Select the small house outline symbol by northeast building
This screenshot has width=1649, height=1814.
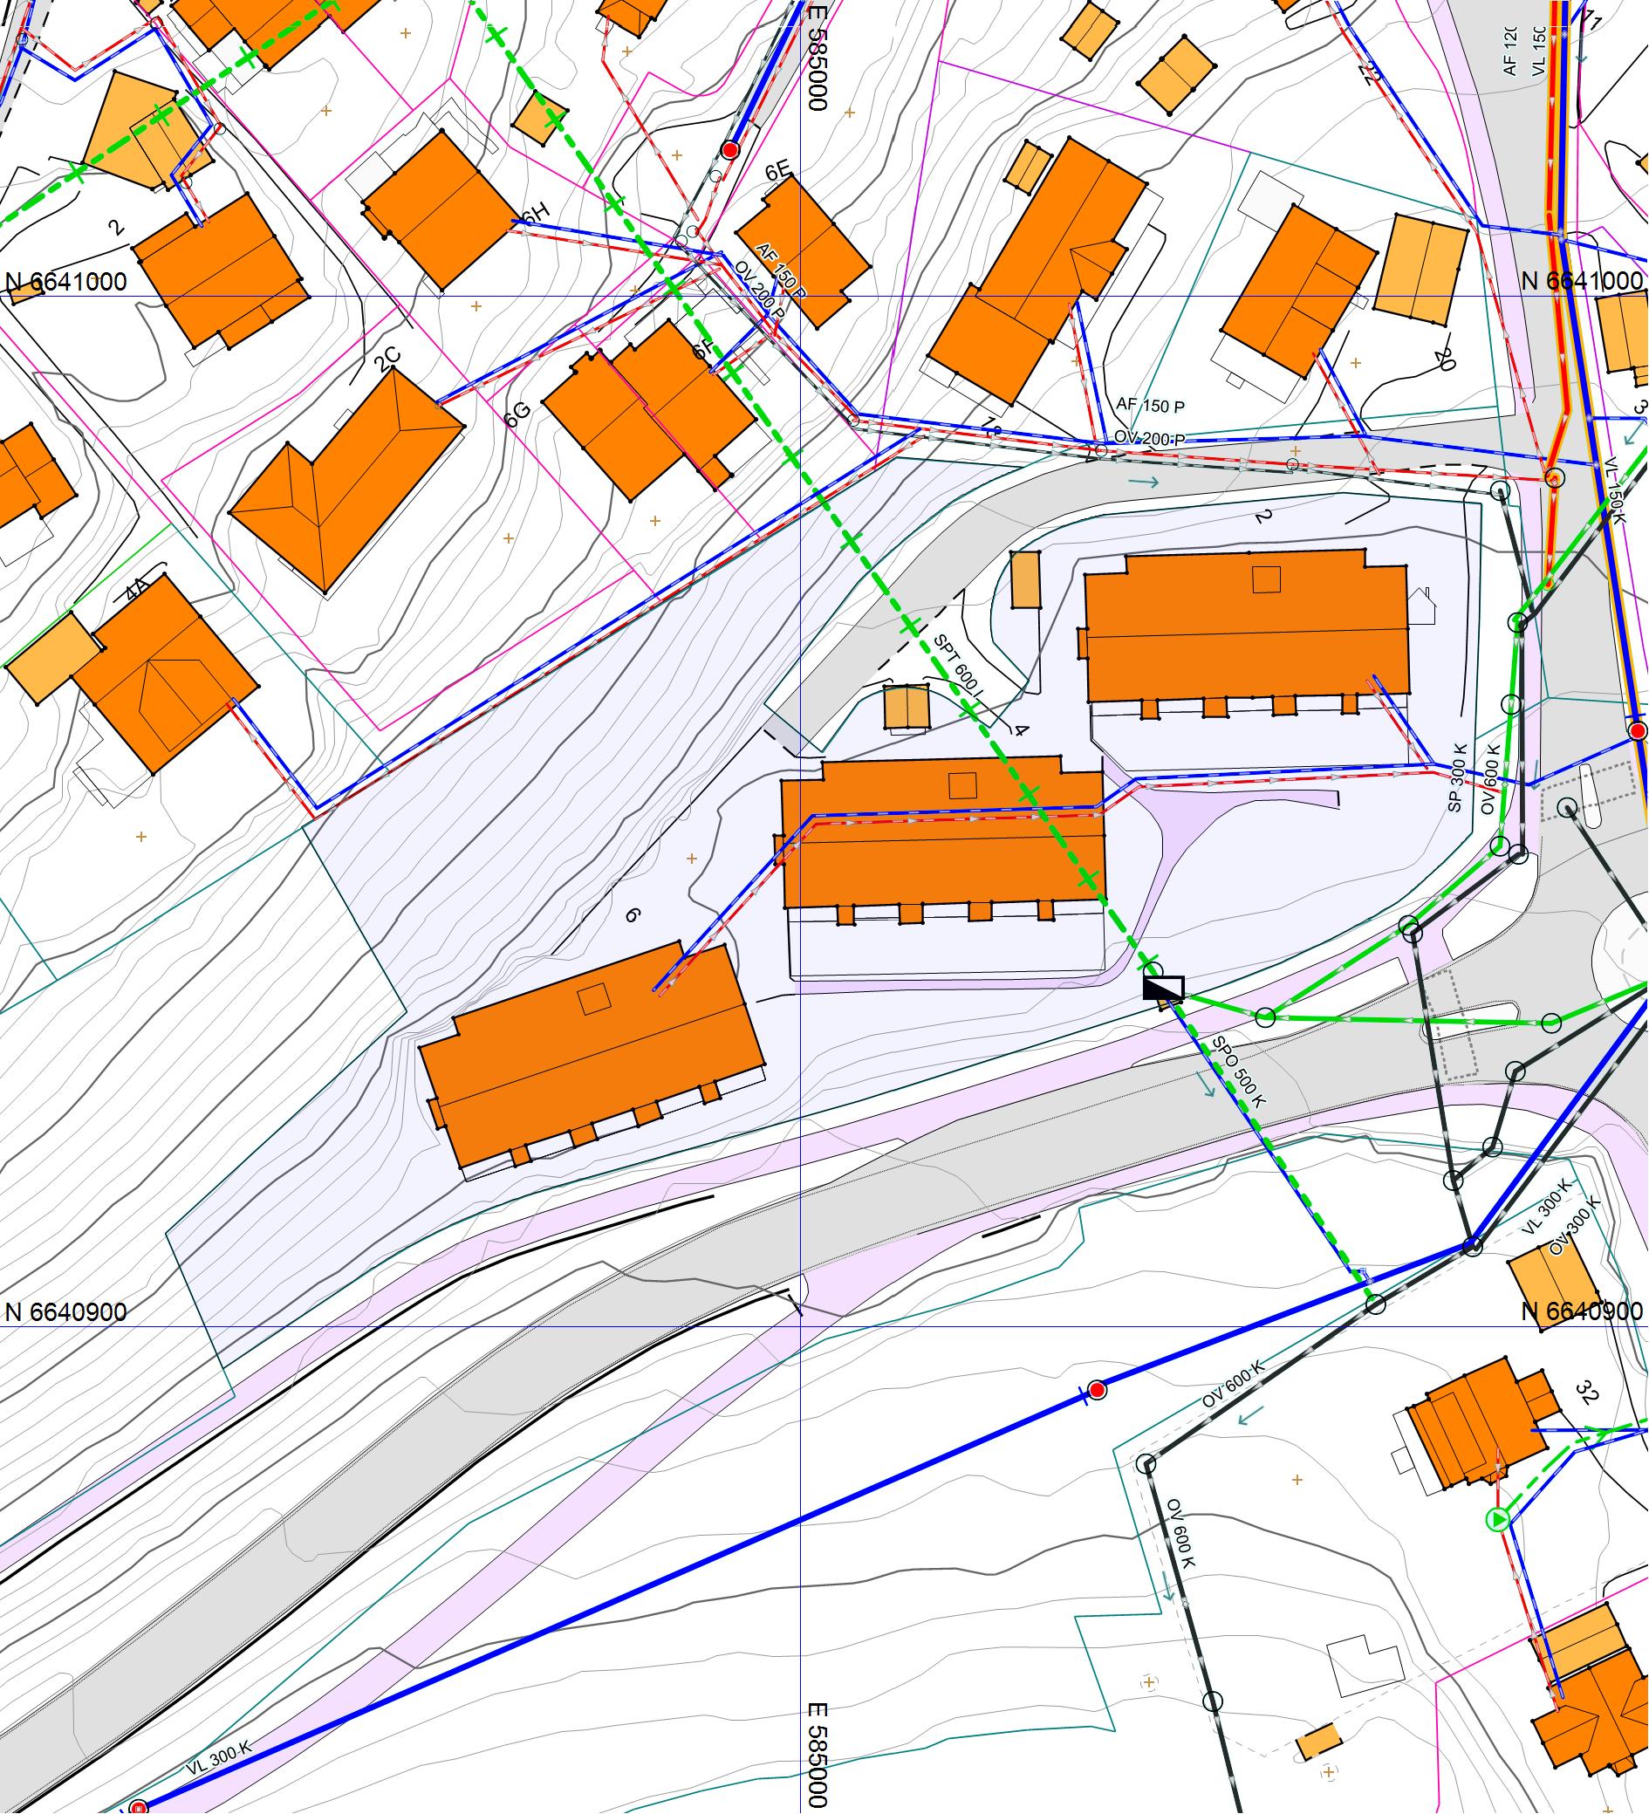click(1421, 606)
